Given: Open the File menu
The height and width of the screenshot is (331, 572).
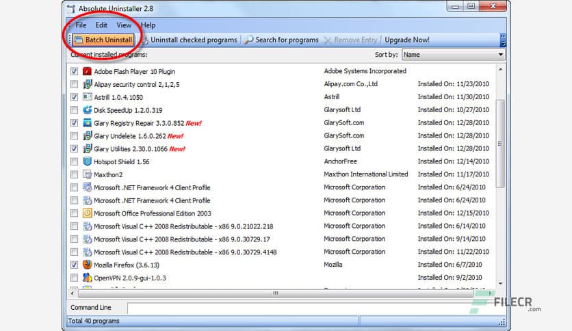Looking at the screenshot, I should pyautogui.click(x=81, y=25).
